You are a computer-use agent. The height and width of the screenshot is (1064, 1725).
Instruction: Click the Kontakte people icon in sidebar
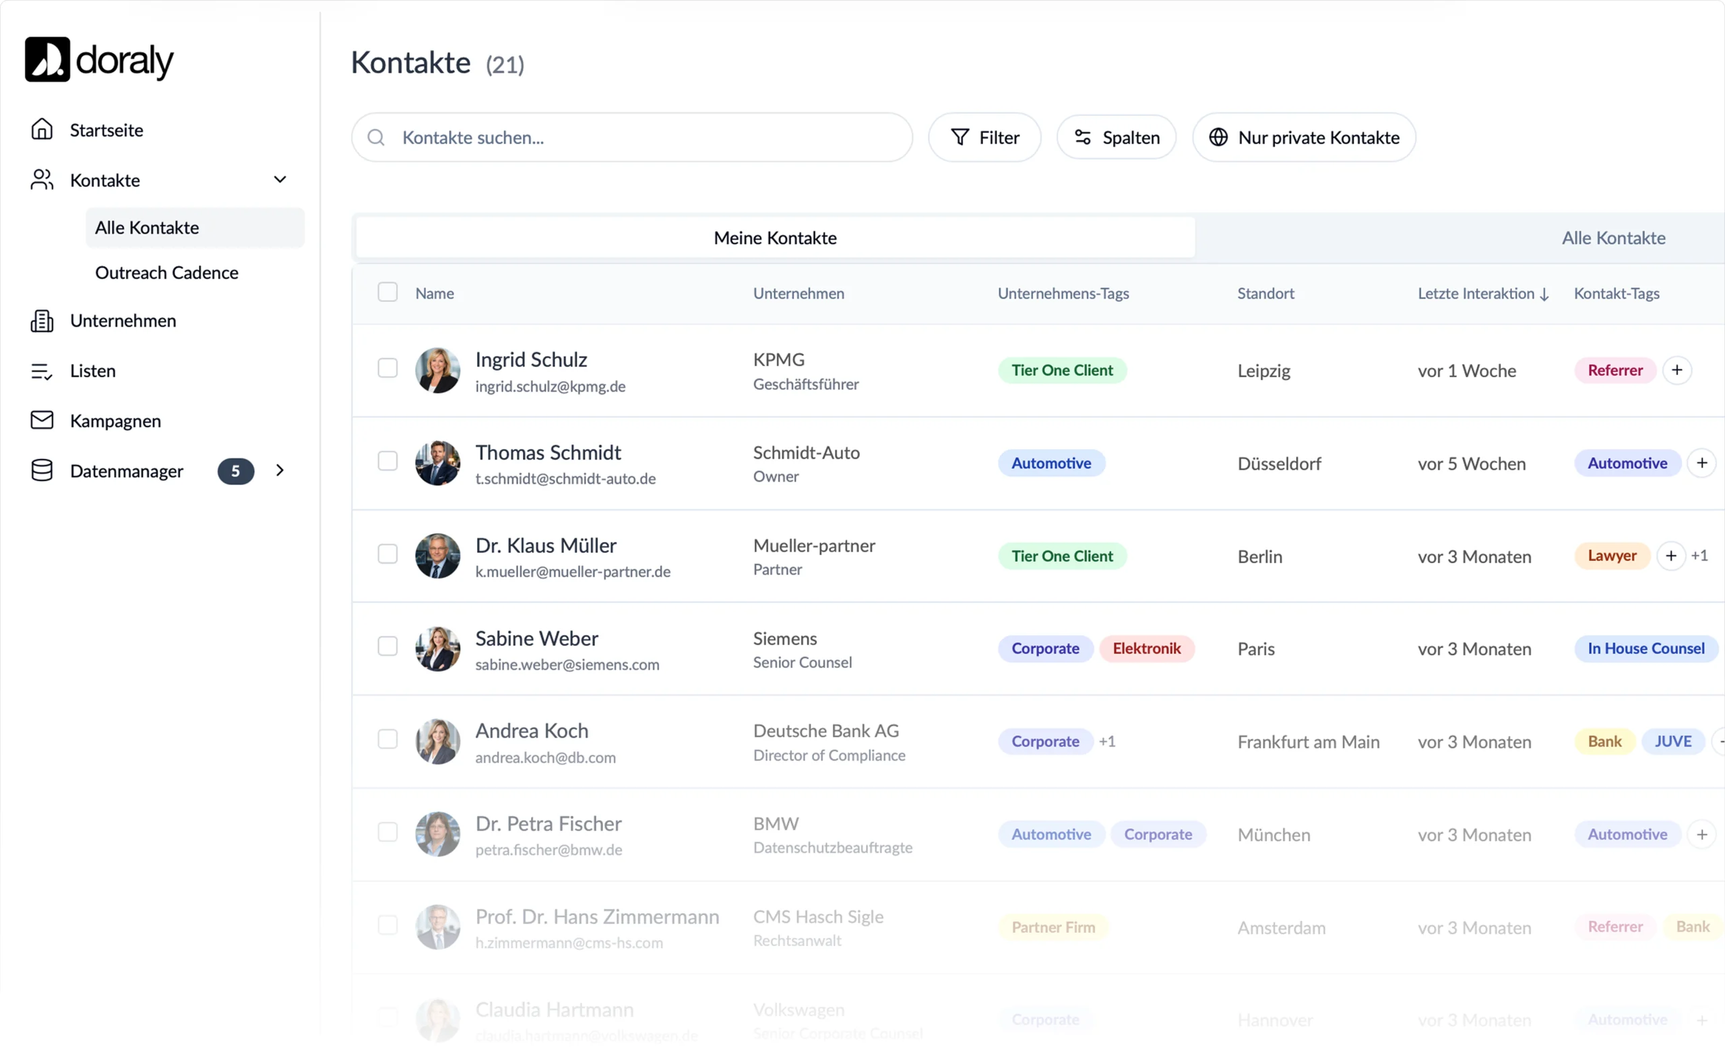click(42, 180)
